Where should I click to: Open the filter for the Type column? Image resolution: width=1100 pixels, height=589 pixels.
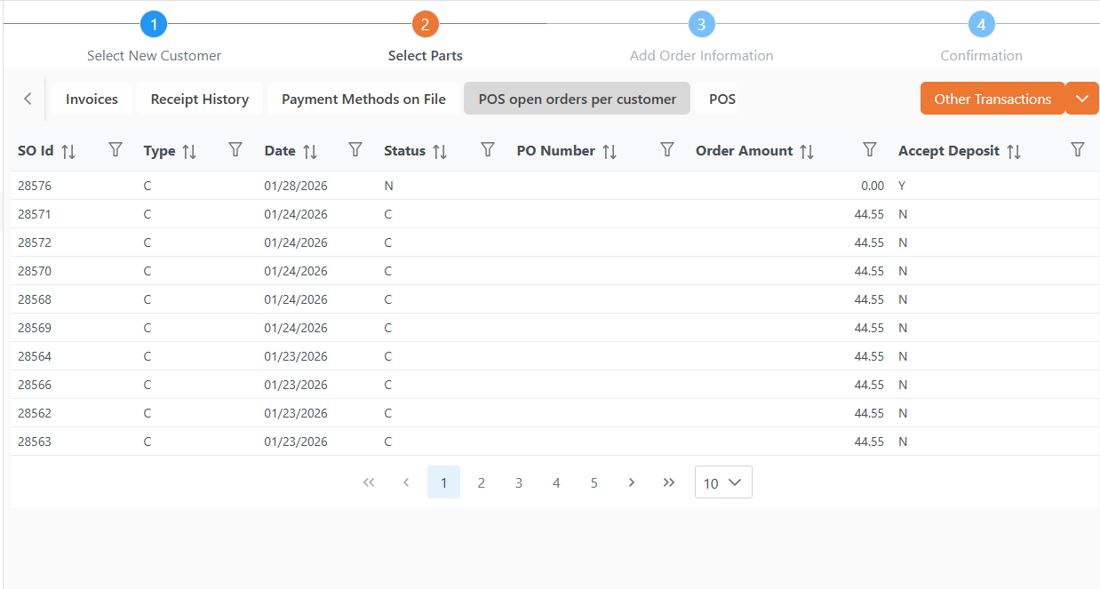tap(235, 150)
